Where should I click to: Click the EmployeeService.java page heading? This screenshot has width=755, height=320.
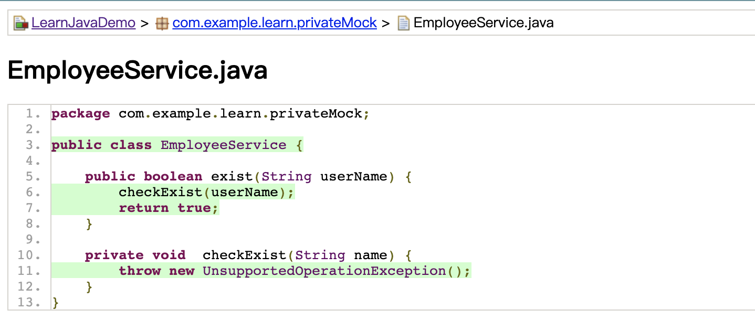(138, 71)
